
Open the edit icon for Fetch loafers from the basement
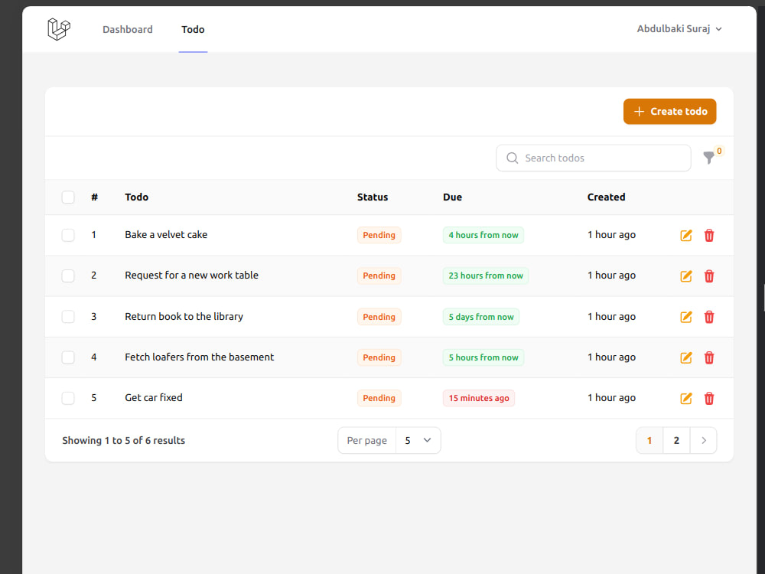coord(685,357)
